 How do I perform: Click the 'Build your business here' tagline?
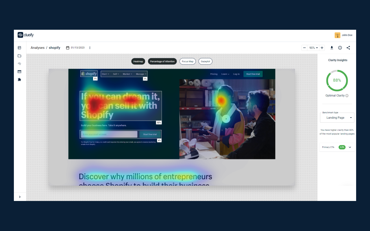point(104,126)
